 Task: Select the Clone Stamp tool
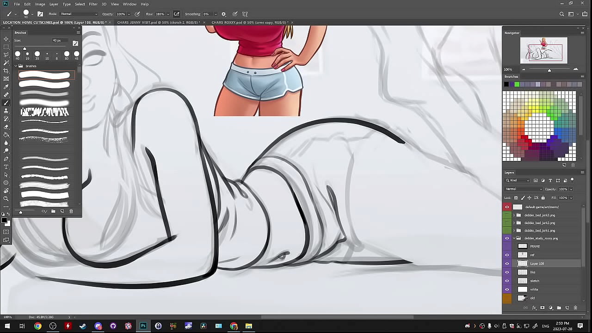(x=6, y=111)
